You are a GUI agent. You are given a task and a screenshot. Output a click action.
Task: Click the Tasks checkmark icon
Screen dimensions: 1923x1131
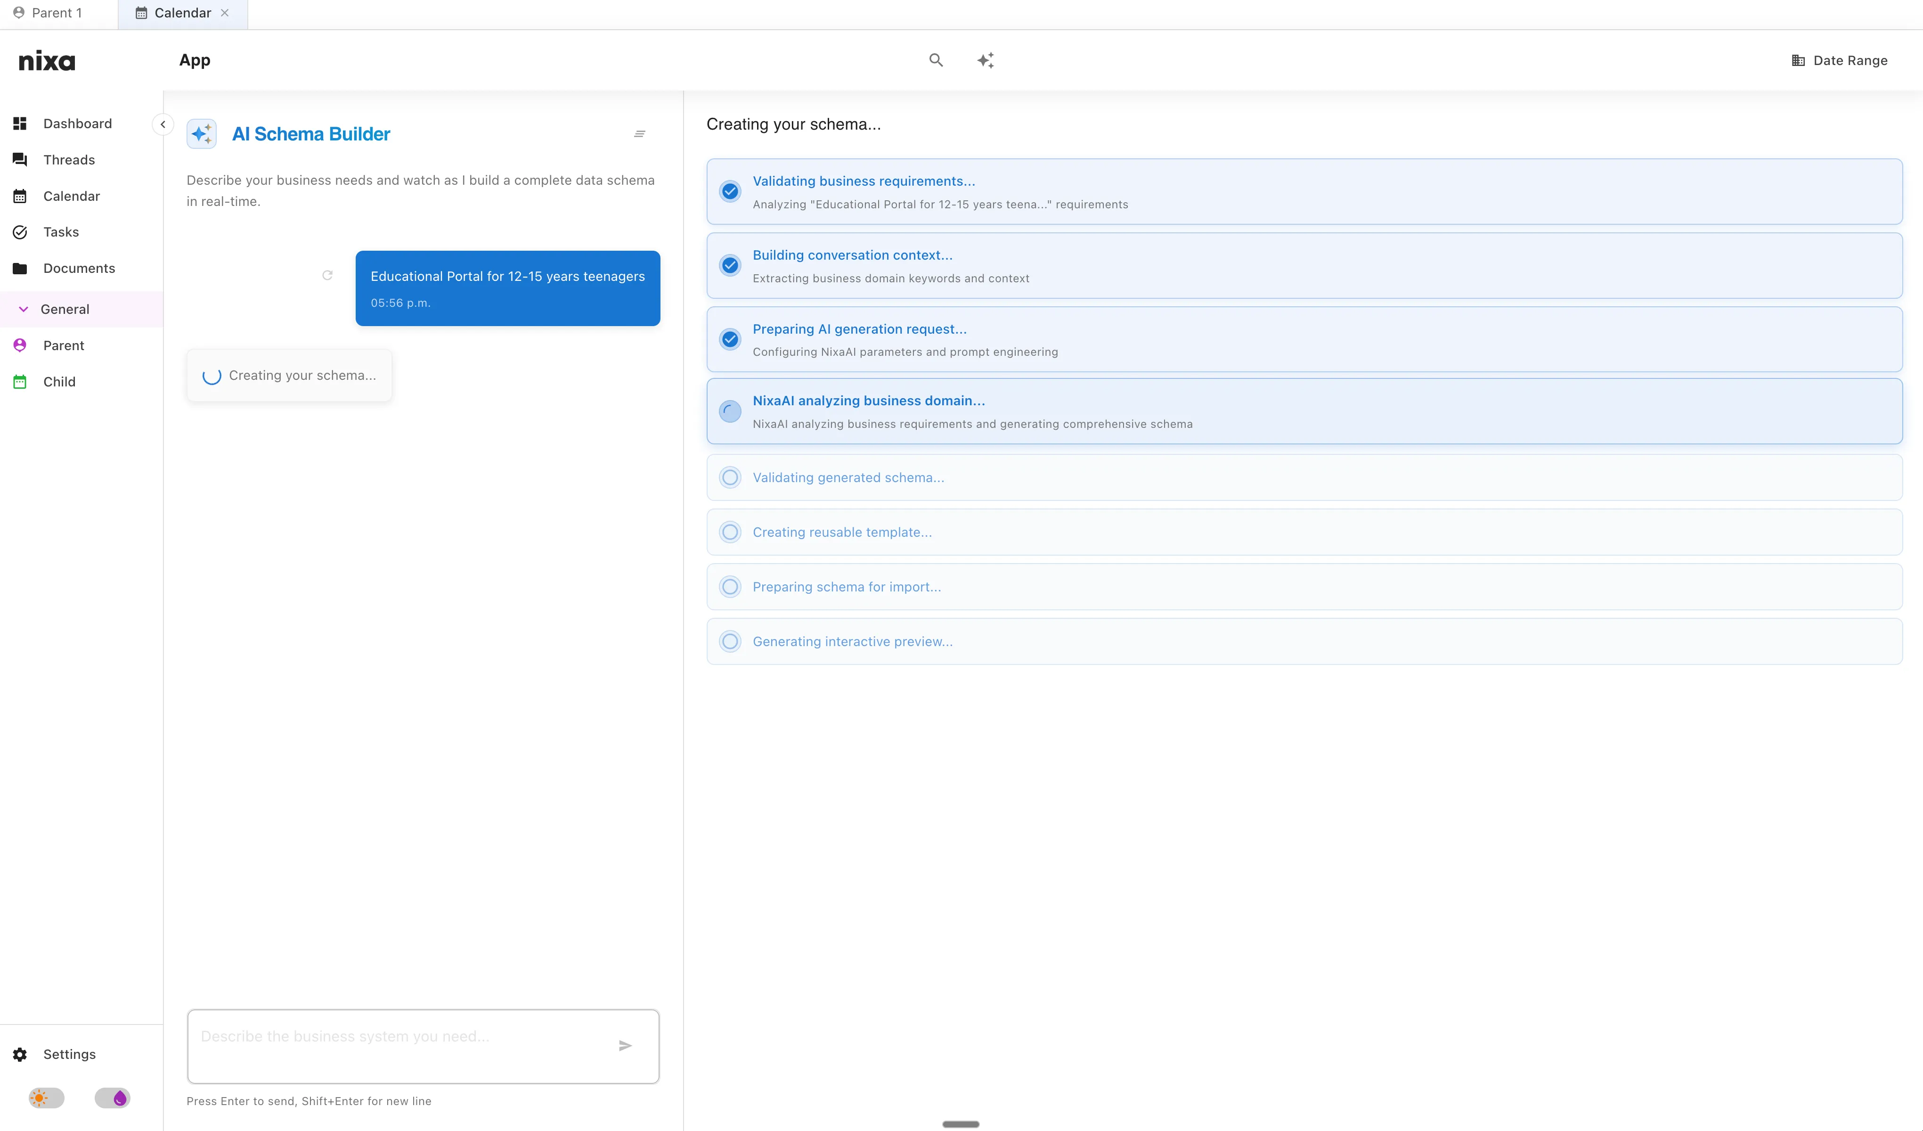click(x=20, y=232)
